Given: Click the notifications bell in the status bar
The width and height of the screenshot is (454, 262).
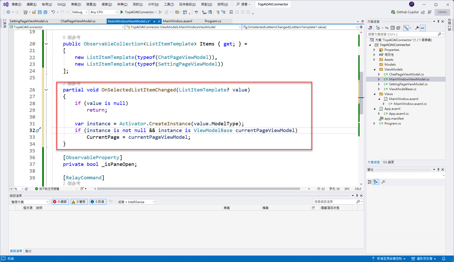Looking at the screenshot, I should (444, 259).
